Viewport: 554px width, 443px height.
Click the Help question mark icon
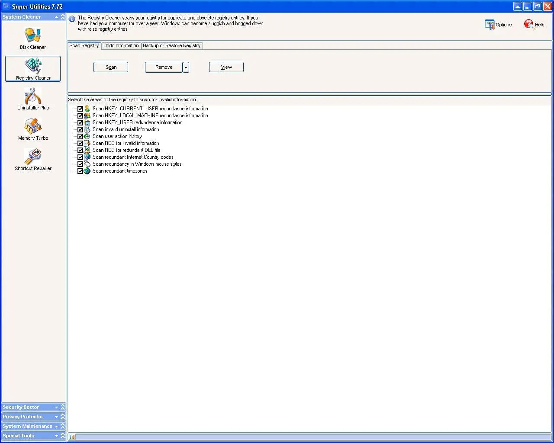pyautogui.click(x=529, y=25)
